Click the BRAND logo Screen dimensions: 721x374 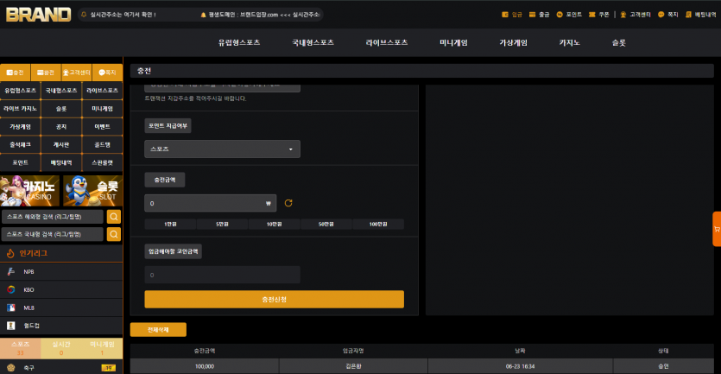39,15
